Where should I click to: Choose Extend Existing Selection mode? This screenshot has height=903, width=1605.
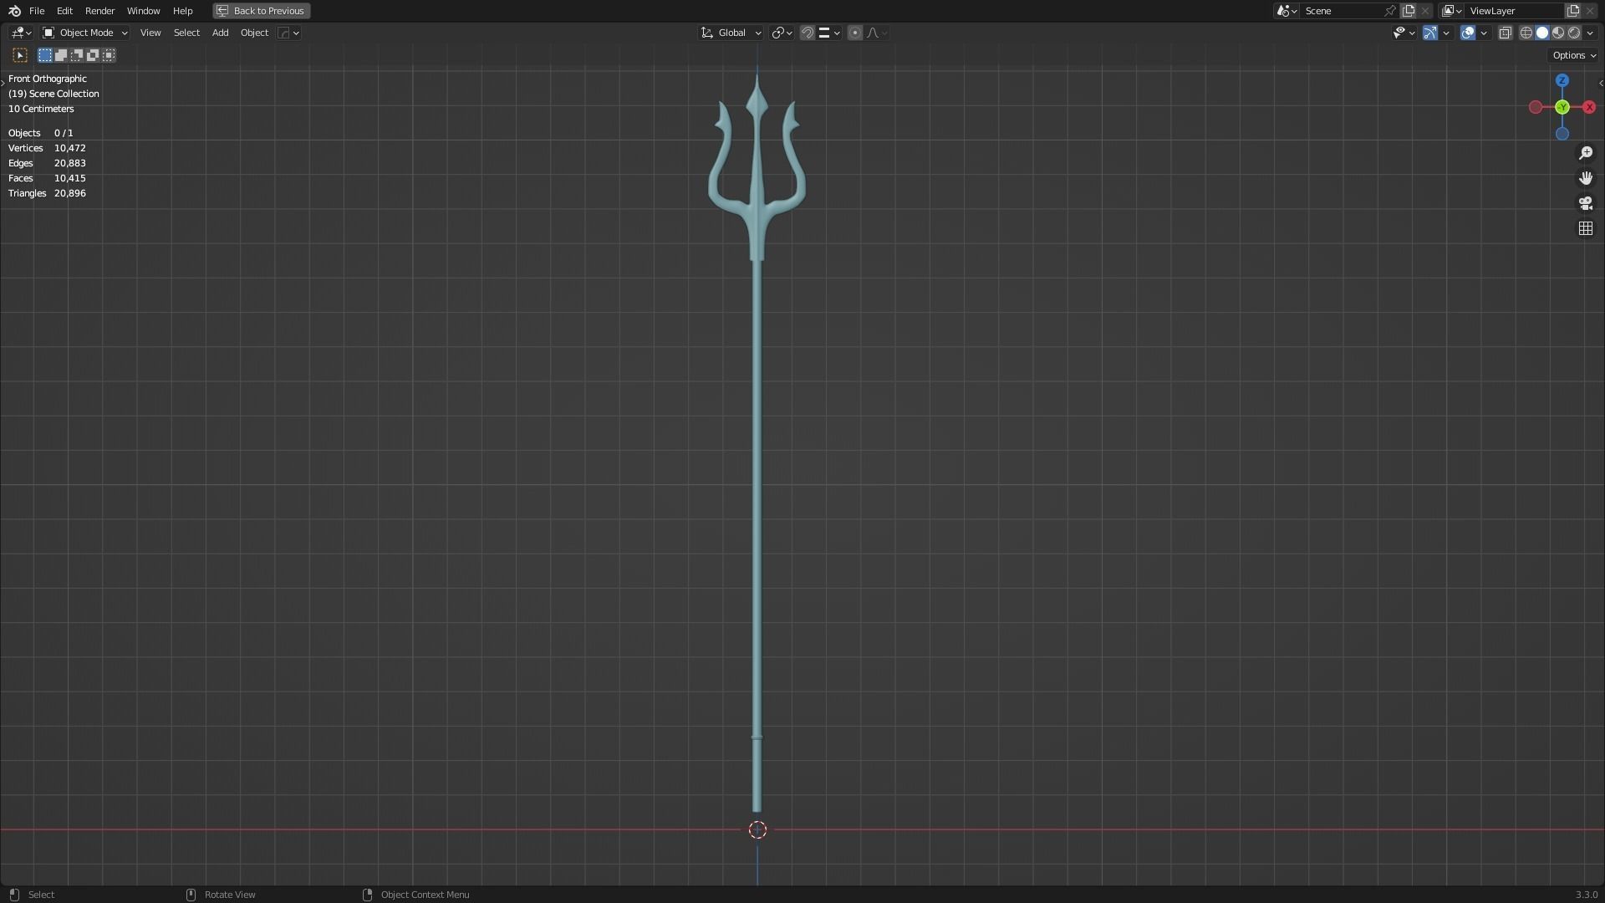point(61,55)
